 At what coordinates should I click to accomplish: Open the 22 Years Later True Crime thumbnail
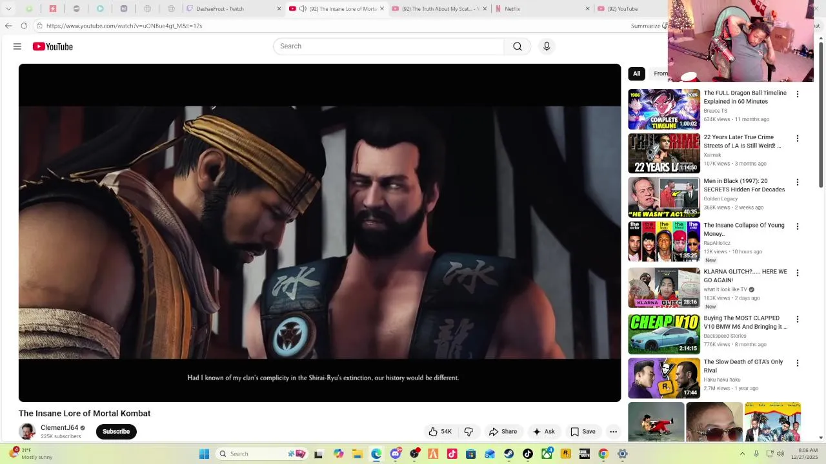click(x=664, y=153)
